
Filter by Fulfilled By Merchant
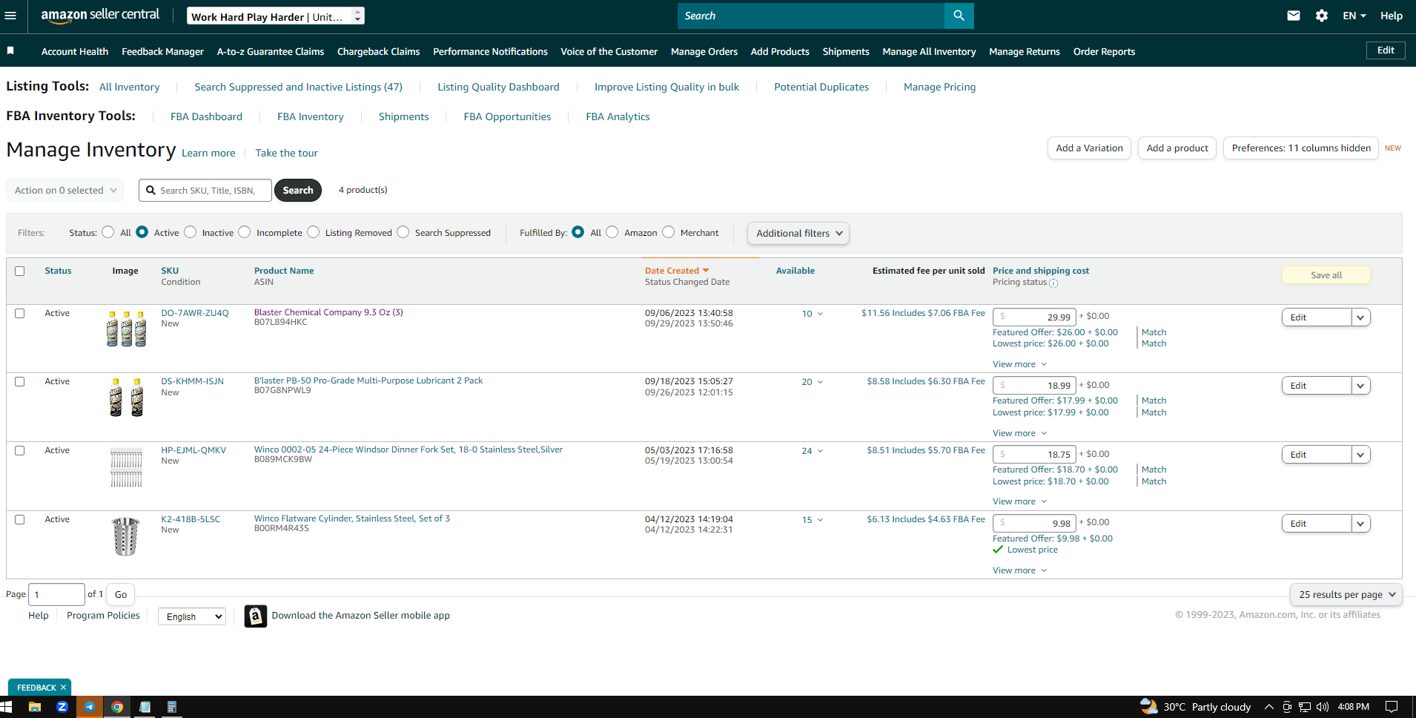[x=669, y=232]
